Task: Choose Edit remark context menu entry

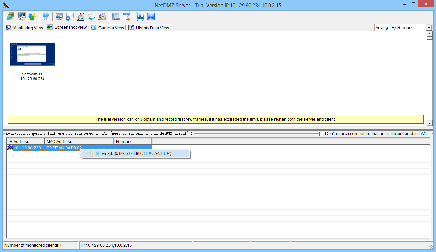Action: [135, 153]
